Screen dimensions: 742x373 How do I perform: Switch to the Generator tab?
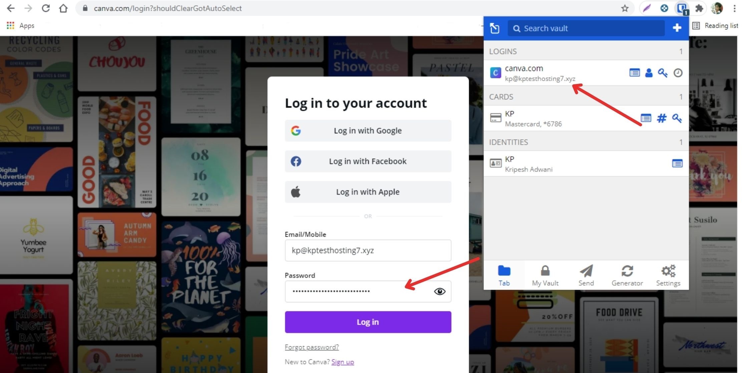pyautogui.click(x=627, y=275)
